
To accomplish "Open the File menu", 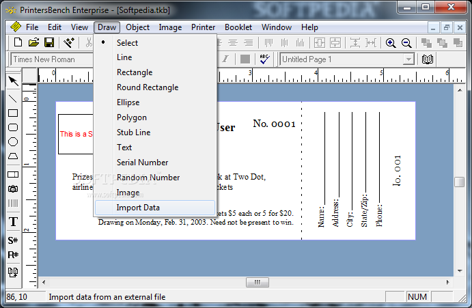I will pyautogui.click(x=32, y=27).
